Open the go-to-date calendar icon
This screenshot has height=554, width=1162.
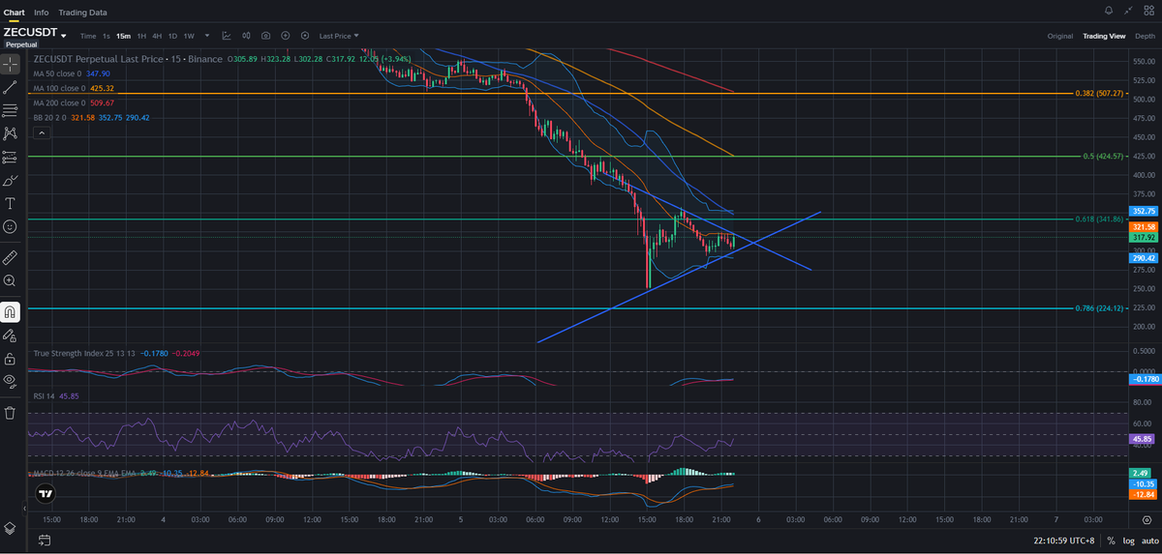pos(43,539)
